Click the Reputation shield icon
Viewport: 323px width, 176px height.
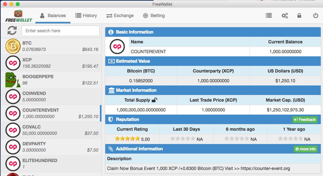[111, 119]
